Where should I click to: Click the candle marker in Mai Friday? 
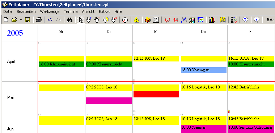coord(229,111)
